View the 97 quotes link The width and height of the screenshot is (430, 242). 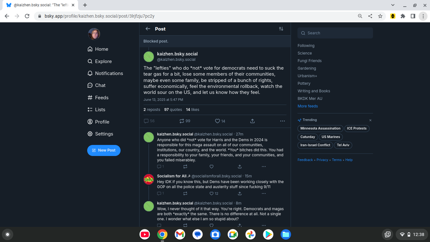pos(173,110)
